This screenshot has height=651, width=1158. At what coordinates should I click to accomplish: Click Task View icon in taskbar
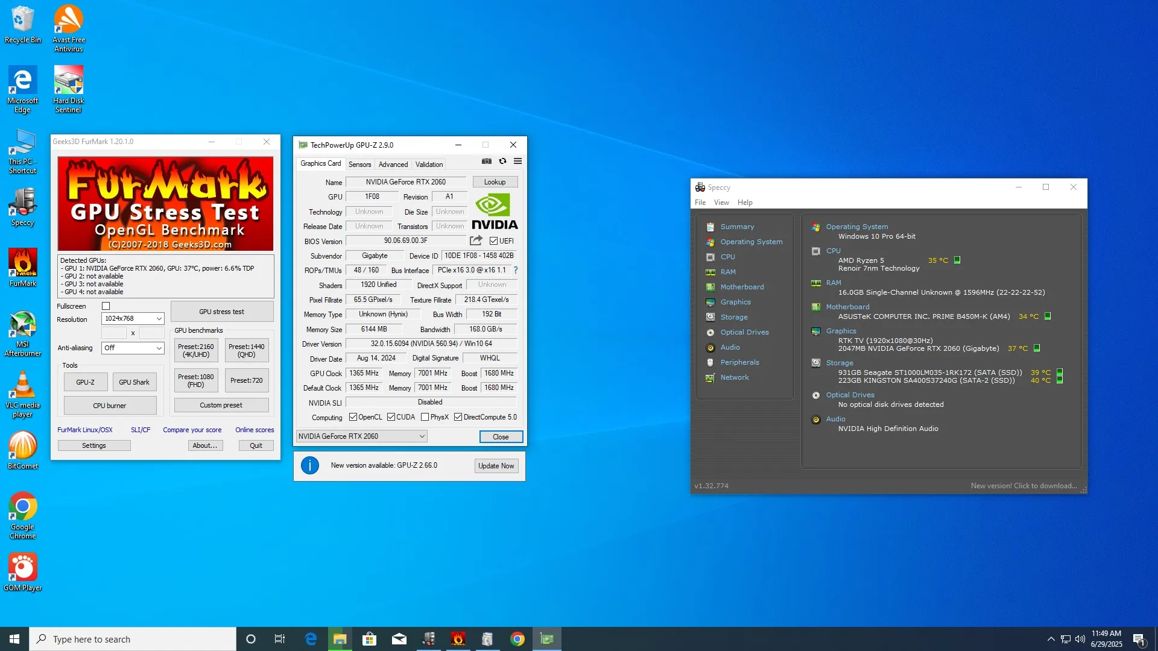point(280,639)
